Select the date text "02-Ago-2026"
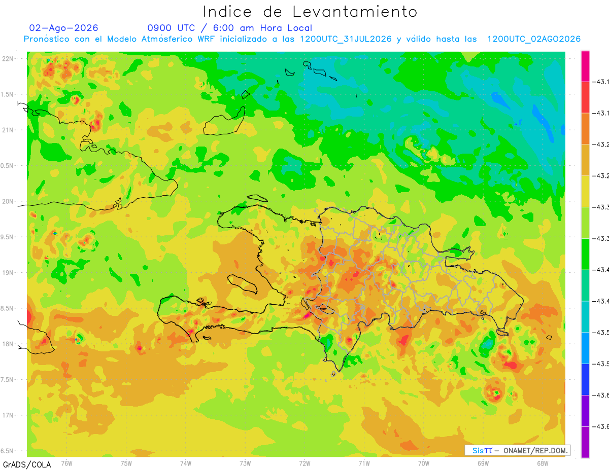Viewport: 609px width, 470px height. point(63,28)
